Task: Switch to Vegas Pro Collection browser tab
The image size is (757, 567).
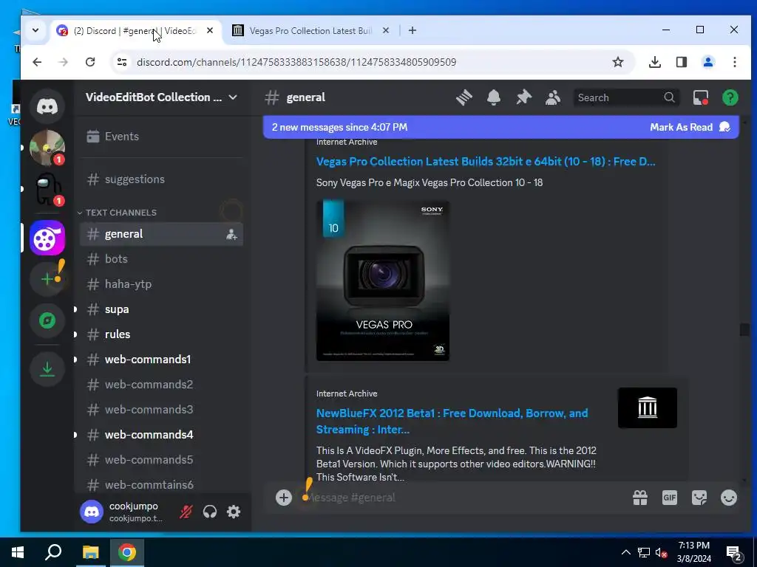Action: point(310,31)
